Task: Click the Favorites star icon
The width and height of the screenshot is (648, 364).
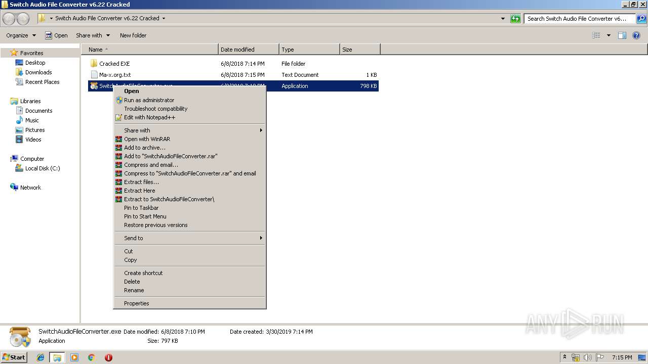Action: click(x=14, y=53)
